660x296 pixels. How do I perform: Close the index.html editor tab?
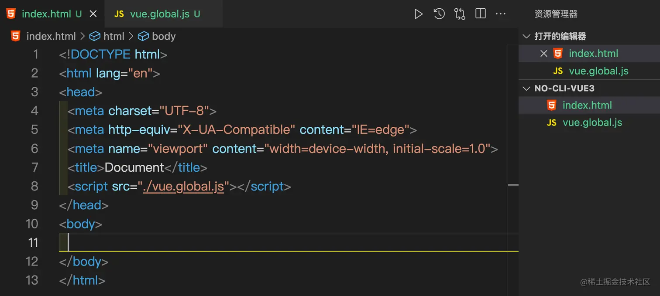pyautogui.click(x=93, y=14)
